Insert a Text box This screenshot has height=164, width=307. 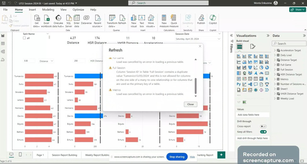coord(142,21)
